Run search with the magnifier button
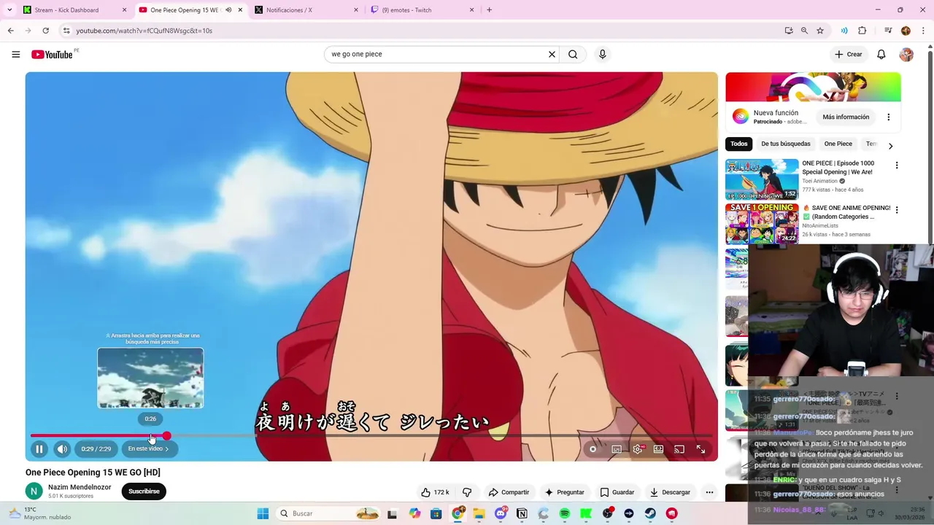The image size is (934, 525). [x=573, y=54]
